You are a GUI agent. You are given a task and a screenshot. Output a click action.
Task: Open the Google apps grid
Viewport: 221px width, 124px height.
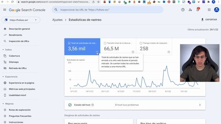[209, 10]
